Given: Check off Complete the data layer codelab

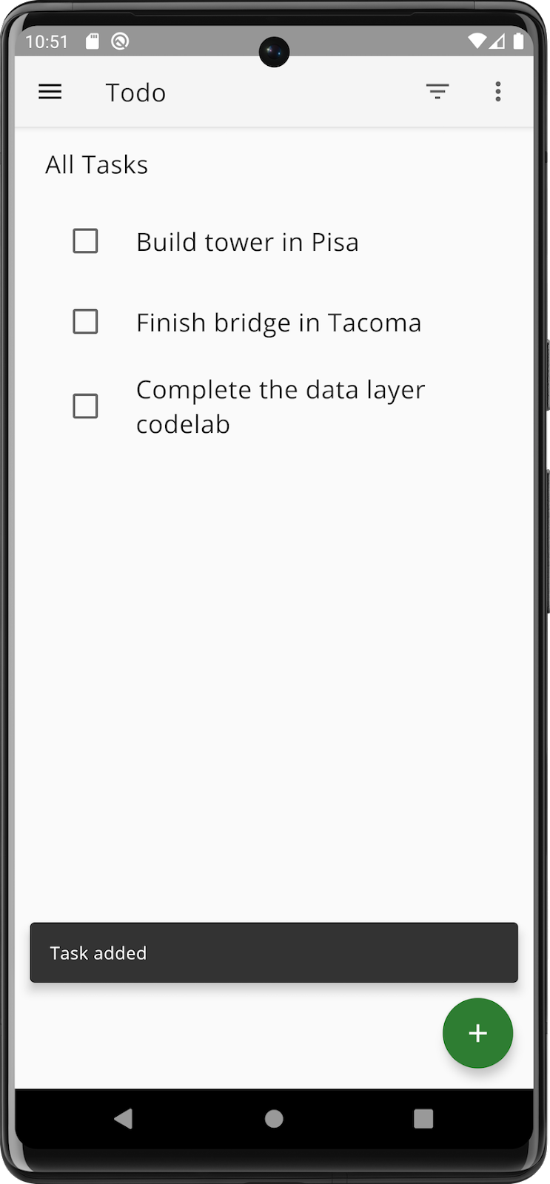Looking at the screenshot, I should point(85,406).
